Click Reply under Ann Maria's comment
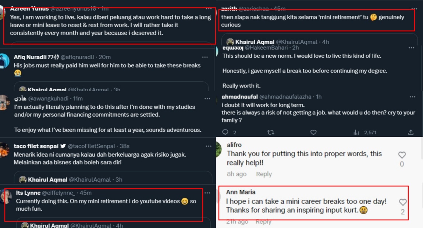This screenshot has height=228, width=423. click(263, 222)
